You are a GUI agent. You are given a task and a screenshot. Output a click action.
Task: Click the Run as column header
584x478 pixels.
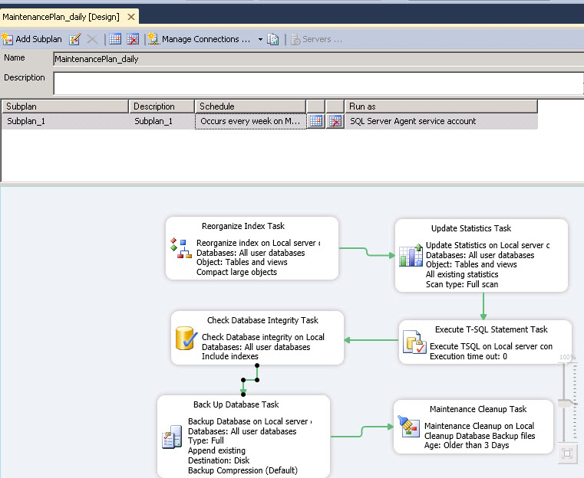coord(441,106)
